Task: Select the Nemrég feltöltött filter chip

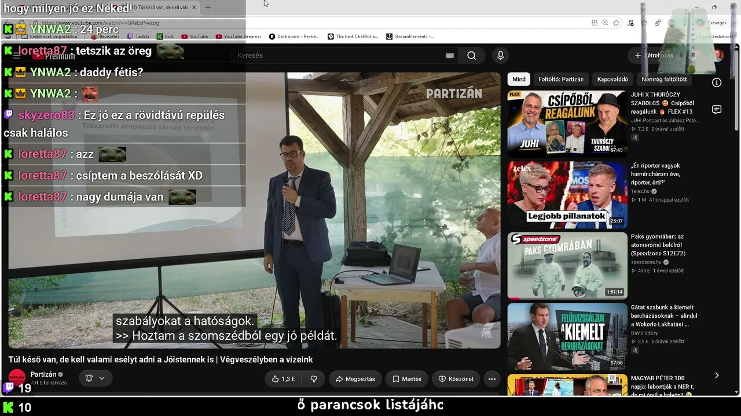Action: point(664,79)
